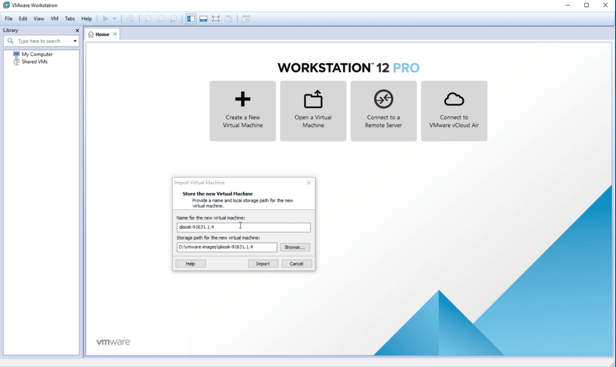The height and width of the screenshot is (367, 616).
Task: Toggle the thumbnail bar visibility
Action: coord(203,18)
